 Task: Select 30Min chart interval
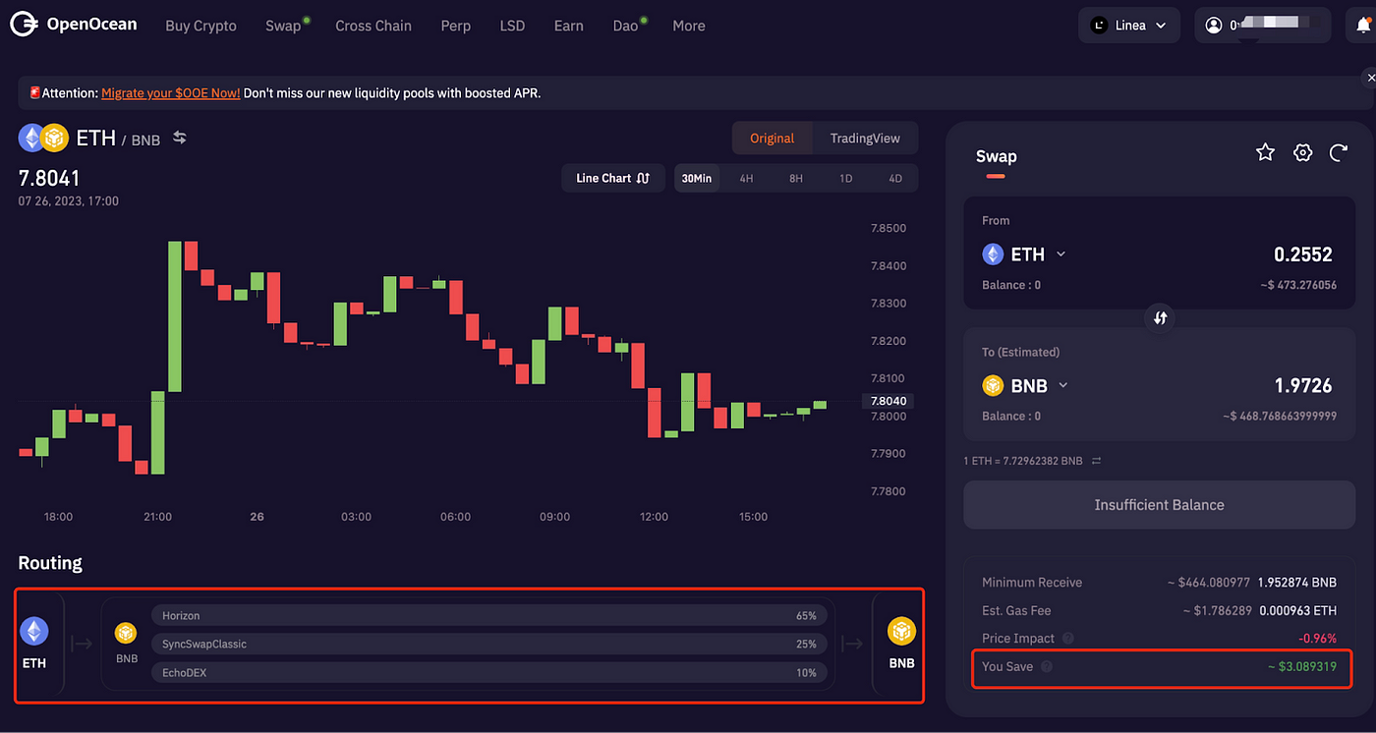click(697, 178)
